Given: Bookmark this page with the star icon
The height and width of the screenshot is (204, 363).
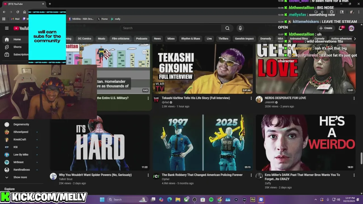Looking at the screenshot, I should (322, 12).
